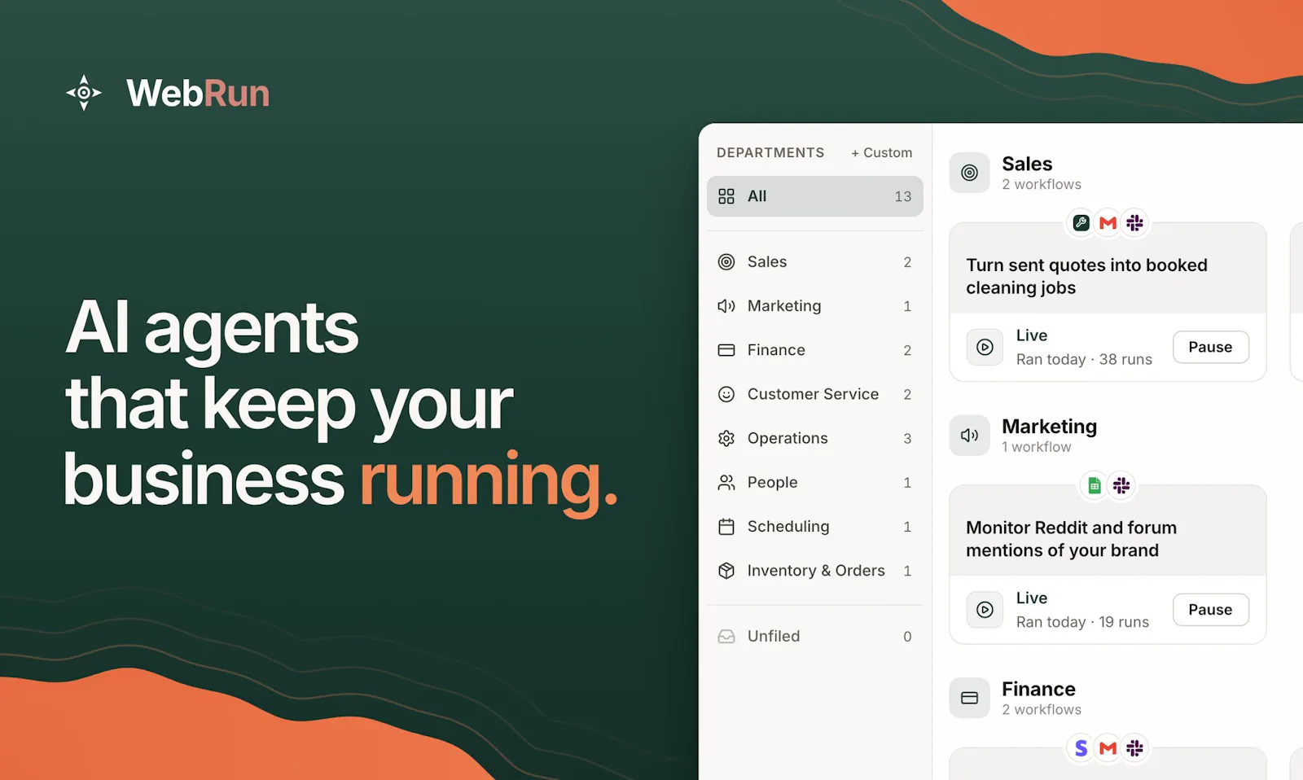Click the Marketing section header megaphone icon
This screenshot has width=1303, height=780.
[969, 436]
